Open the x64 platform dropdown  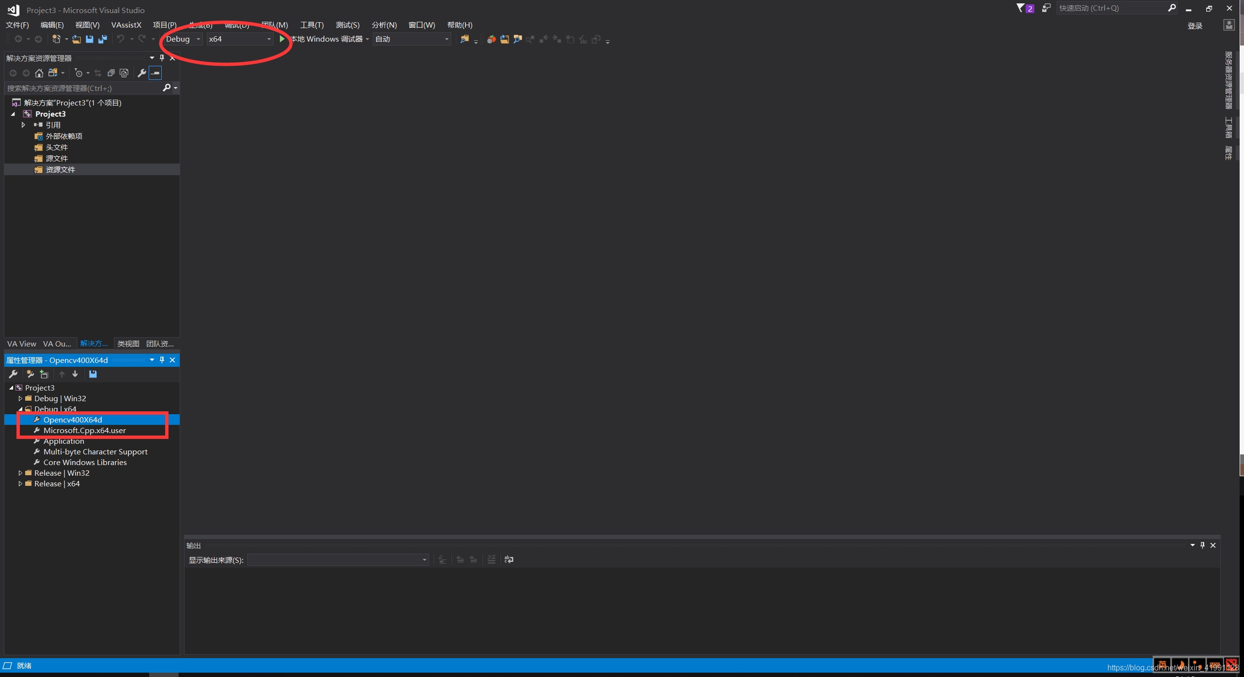point(240,39)
